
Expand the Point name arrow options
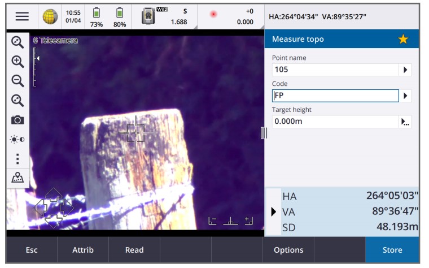405,70
